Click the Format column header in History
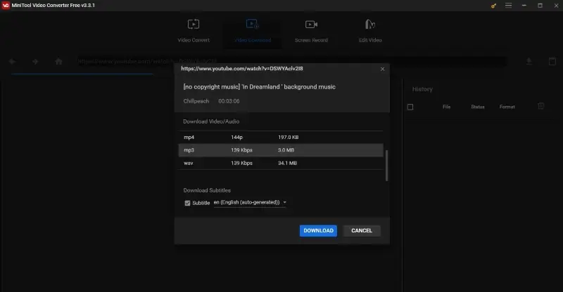This screenshot has width=563, height=292. click(507, 107)
